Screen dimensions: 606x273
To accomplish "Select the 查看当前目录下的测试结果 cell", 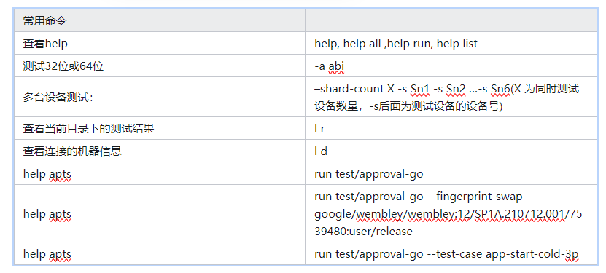I will tap(159, 128).
